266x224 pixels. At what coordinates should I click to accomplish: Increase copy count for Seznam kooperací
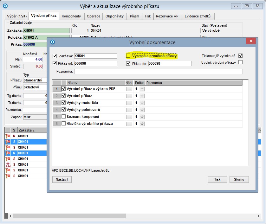pyautogui.click(x=142, y=116)
